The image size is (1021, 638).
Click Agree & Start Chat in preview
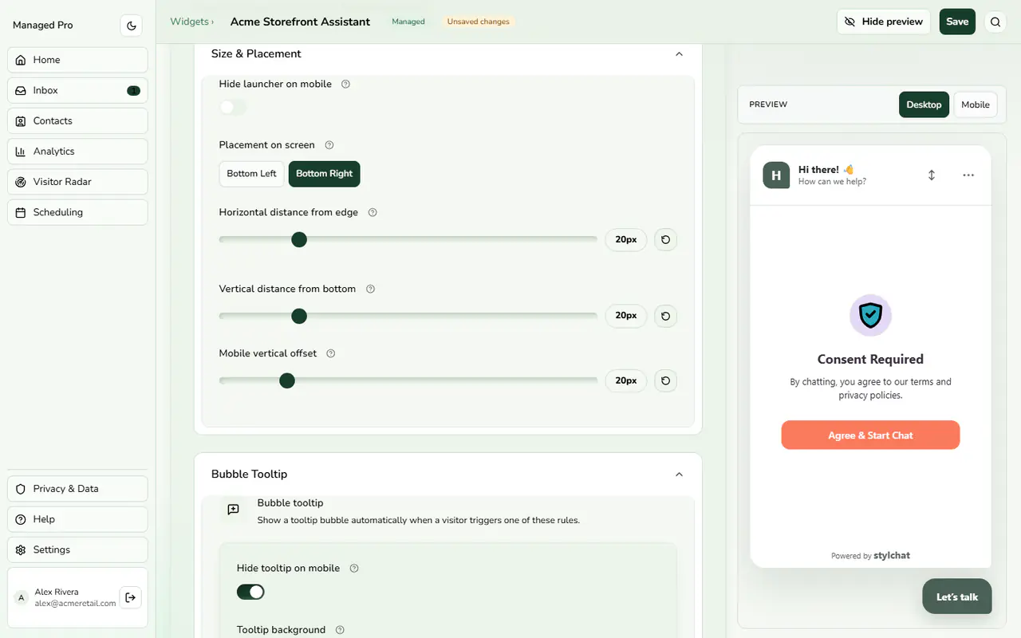click(x=870, y=435)
